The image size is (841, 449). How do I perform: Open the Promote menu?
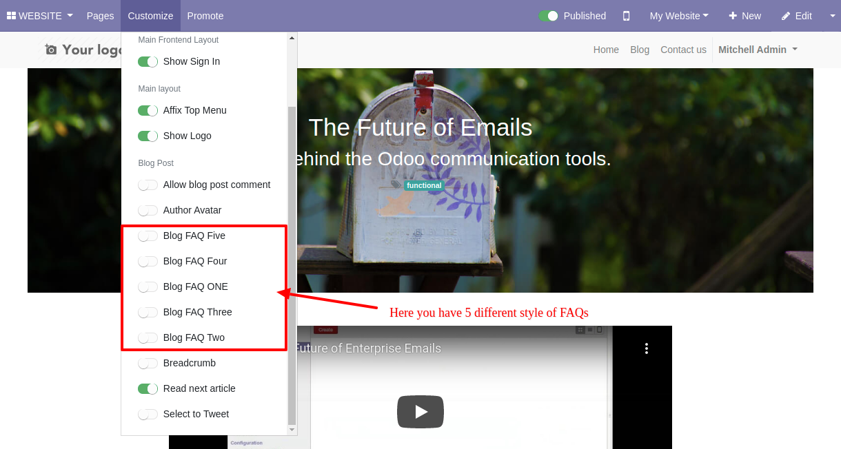[205, 16]
